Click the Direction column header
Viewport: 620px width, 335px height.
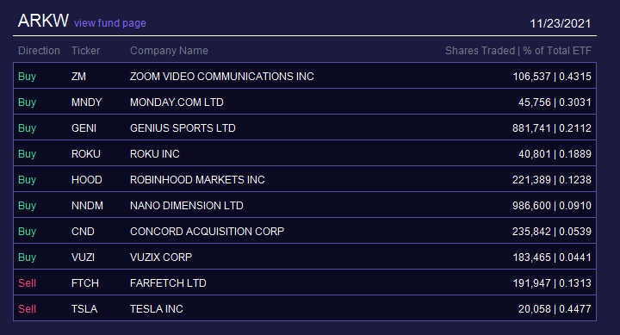(x=39, y=51)
